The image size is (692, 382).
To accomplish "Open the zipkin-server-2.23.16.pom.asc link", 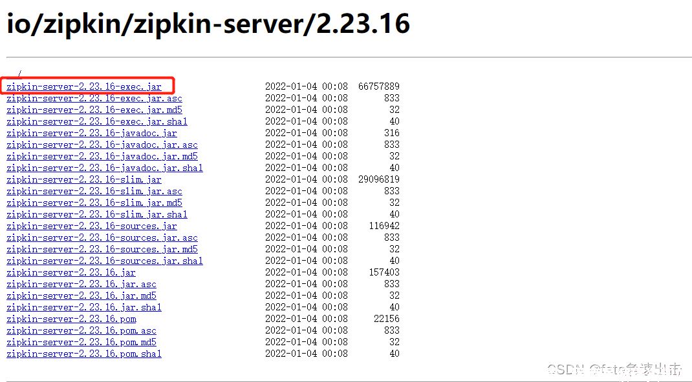I will click(81, 330).
